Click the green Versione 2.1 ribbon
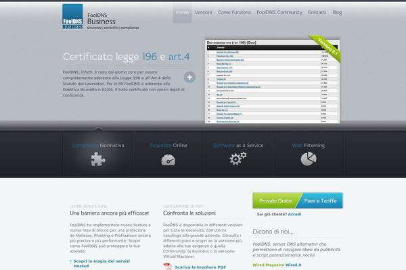 point(328,47)
